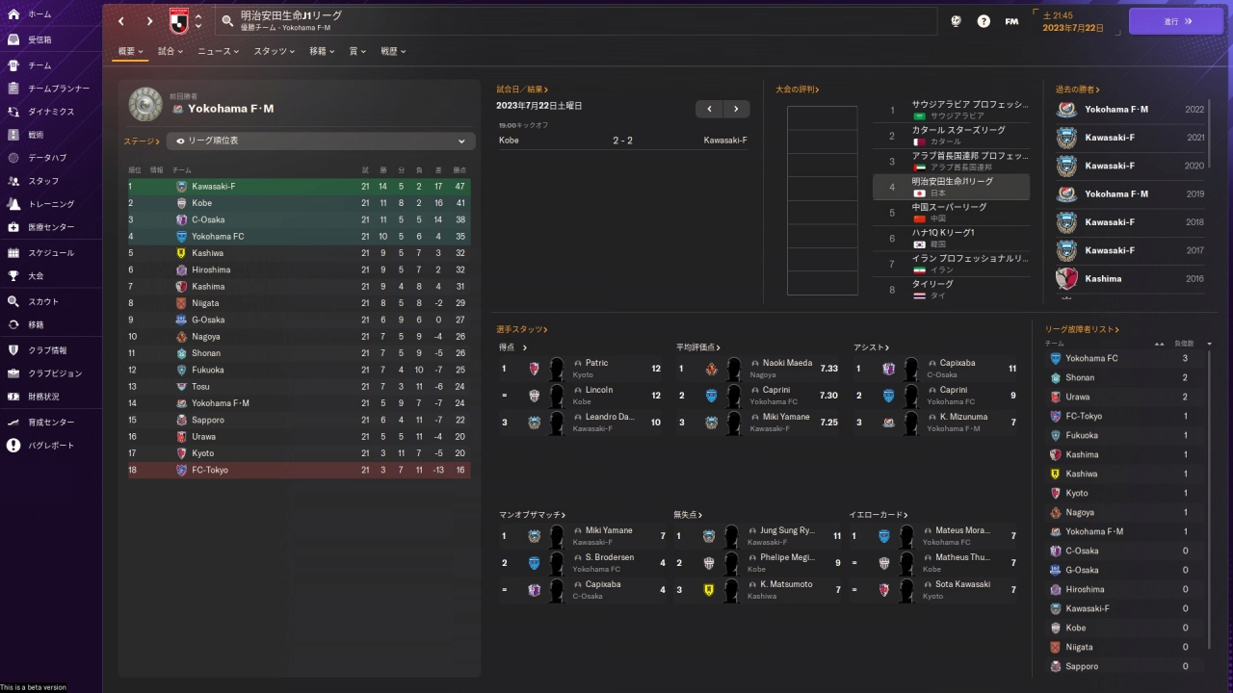Open the help question mark icon

pos(984,21)
